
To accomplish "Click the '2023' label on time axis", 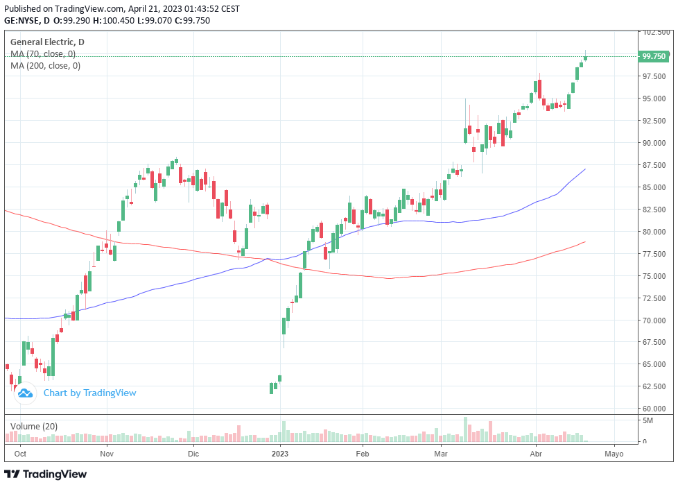I will [x=280, y=454].
